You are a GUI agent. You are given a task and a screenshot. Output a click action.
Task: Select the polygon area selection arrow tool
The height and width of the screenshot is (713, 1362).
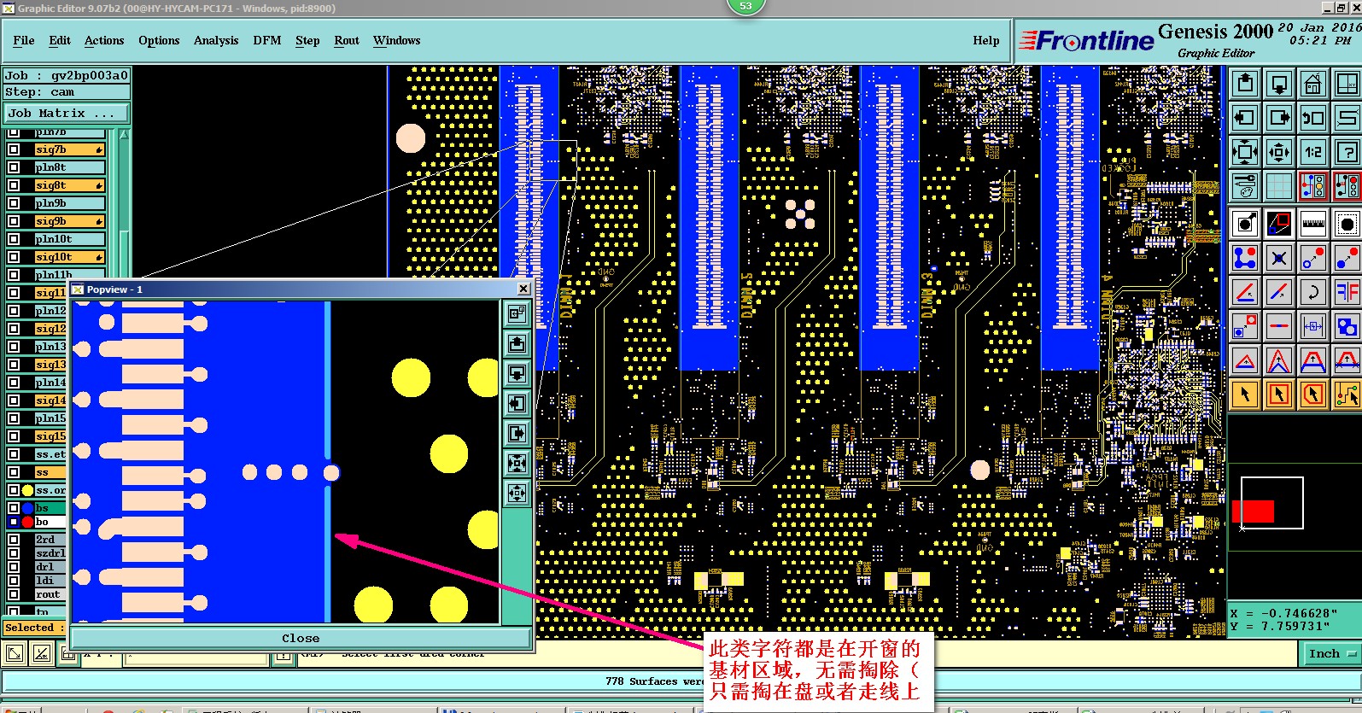pos(1312,394)
